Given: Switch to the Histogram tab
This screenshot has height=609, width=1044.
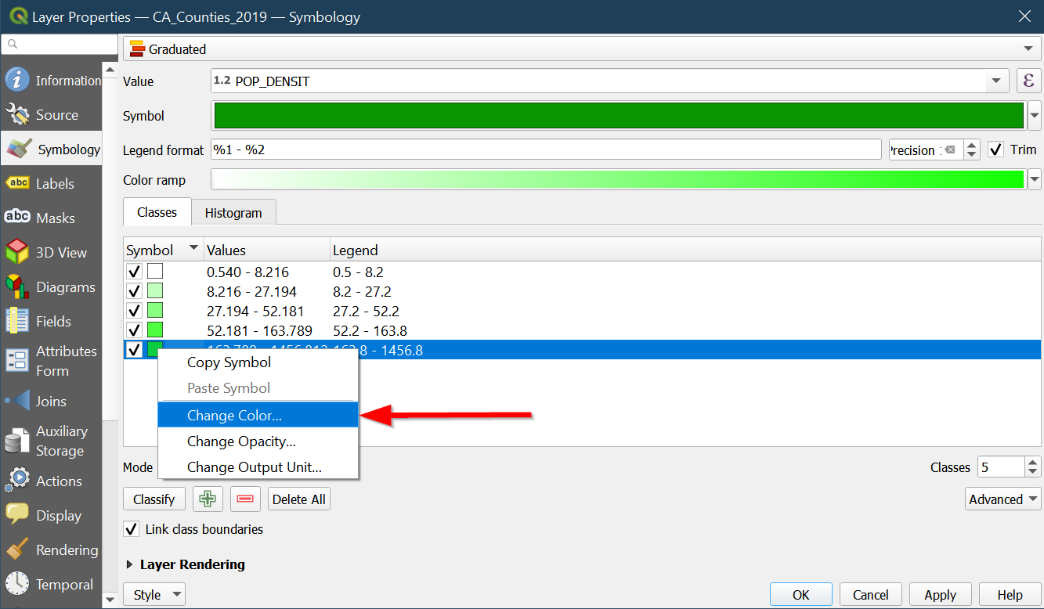Looking at the screenshot, I should pyautogui.click(x=233, y=213).
